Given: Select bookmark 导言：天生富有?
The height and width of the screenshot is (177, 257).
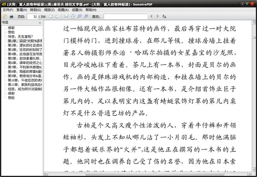Looking at the screenshot, I should click(x=20, y=37).
